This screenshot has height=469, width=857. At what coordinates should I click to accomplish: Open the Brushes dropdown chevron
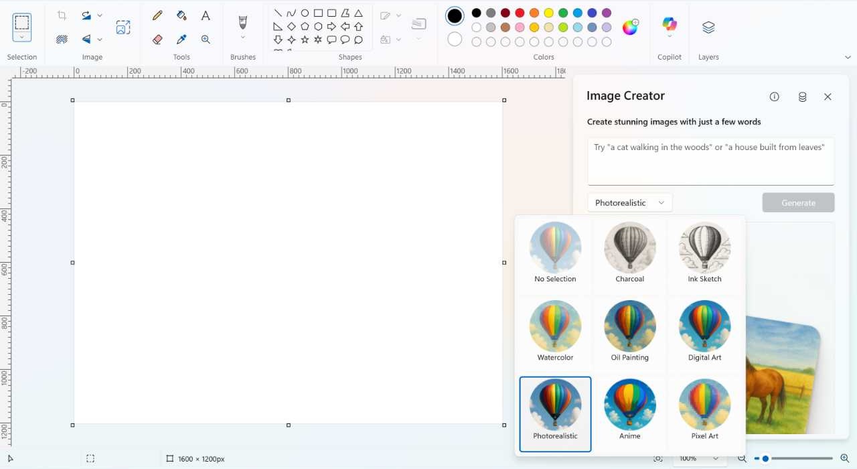tap(243, 37)
